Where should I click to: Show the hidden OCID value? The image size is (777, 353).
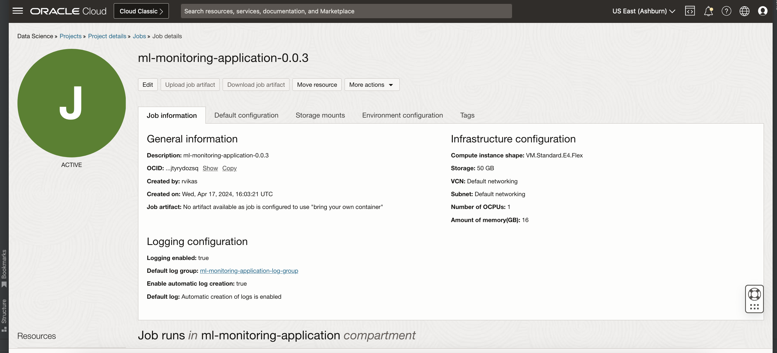[x=210, y=168]
